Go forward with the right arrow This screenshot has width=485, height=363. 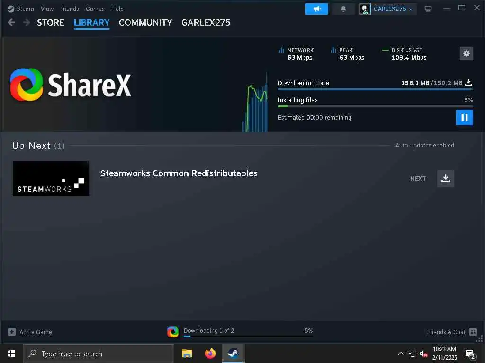(27, 22)
